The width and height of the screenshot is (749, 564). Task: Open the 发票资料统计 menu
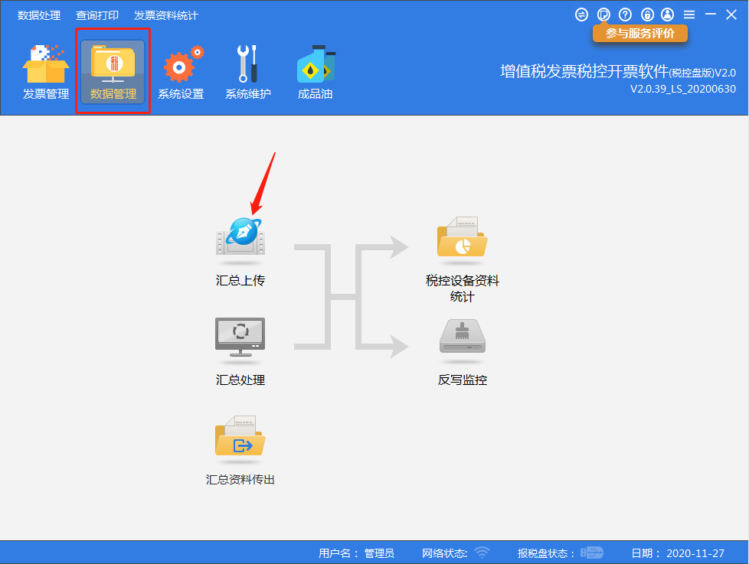(x=165, y=15)
